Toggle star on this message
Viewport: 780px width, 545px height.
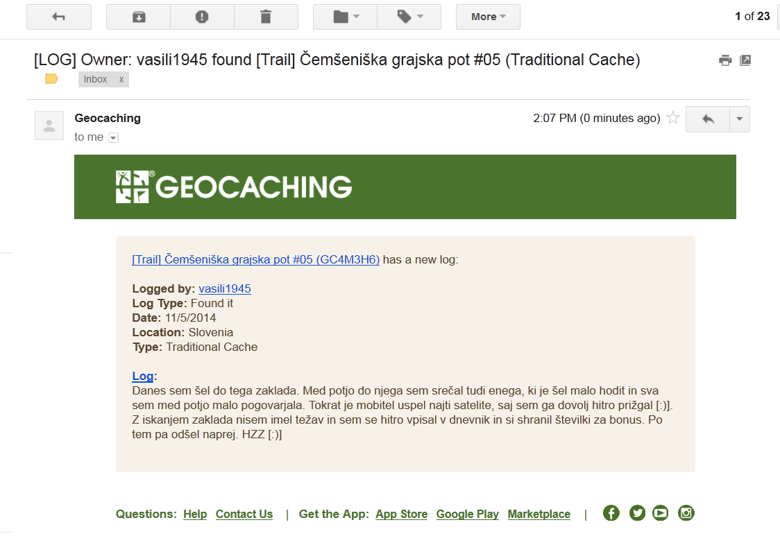(673, 118)
